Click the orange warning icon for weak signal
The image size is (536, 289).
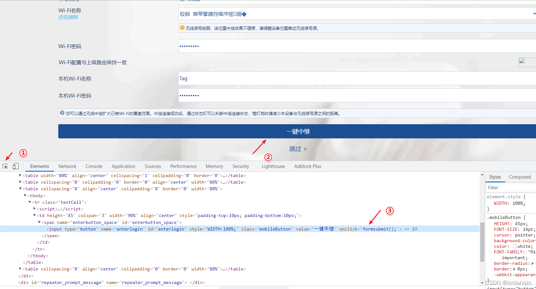[x=182, y=28]
